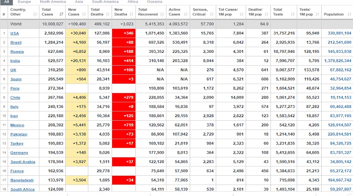The height and width of the screenshot is (196, 353).
Task: Open the Italy country link
Action: (15, 107)
